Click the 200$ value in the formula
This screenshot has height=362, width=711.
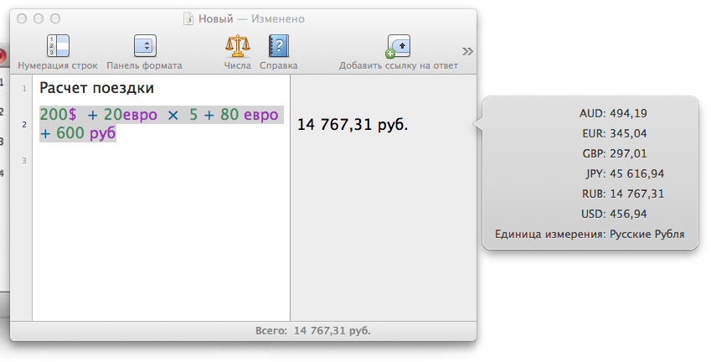(58, 115)
